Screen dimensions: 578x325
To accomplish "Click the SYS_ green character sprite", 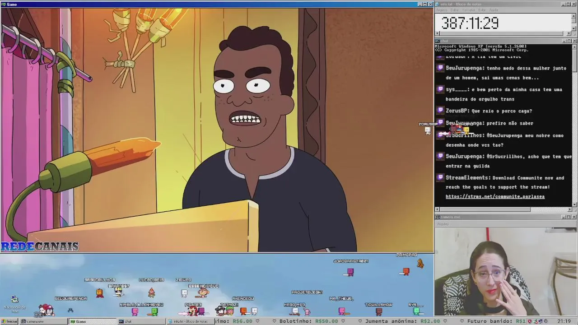I will (416, 311).
